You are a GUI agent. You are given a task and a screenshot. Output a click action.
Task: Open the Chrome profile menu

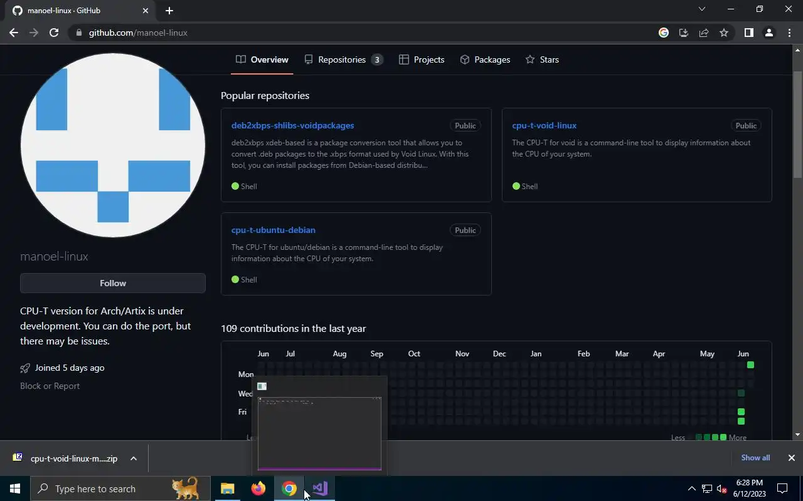[x=768, y=33]
